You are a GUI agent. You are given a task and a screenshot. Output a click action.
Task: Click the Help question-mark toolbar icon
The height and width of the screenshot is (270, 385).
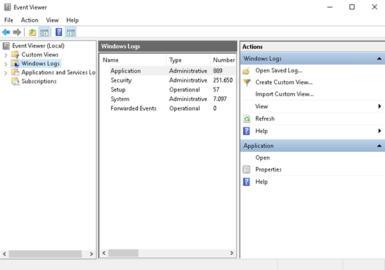pyautogui.click(x=59, y=32)
